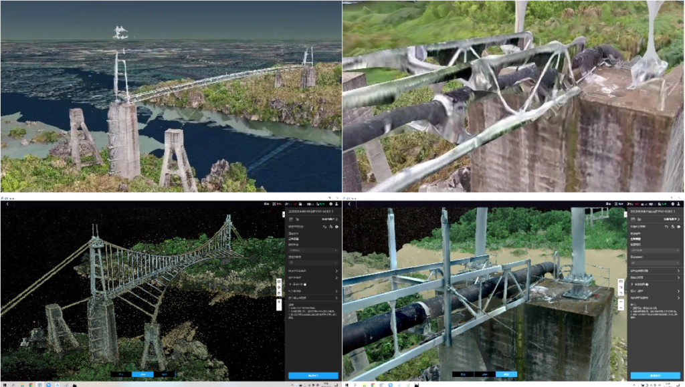Expand the first chevron row in the point cloud panel
Image resolution: width=685 pixels, height=387 pixels.
click(x=312, y=271)
